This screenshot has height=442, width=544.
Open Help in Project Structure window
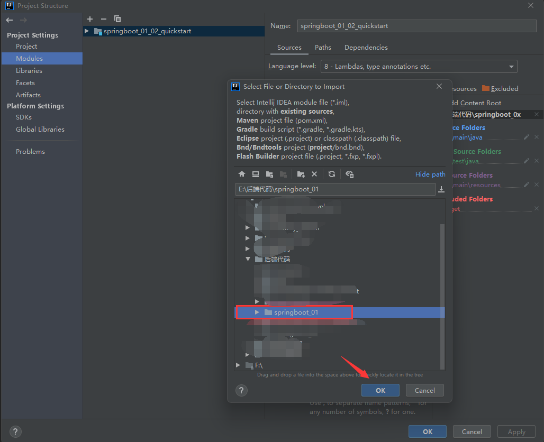tap(15, 431)
